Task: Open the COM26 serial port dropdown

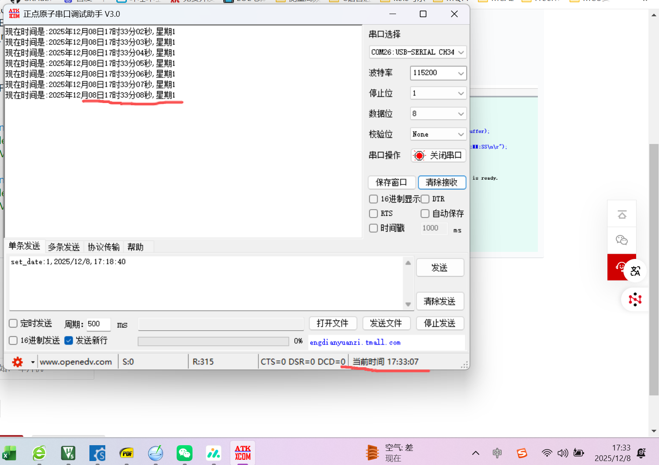Action: [x=418, y=52]
